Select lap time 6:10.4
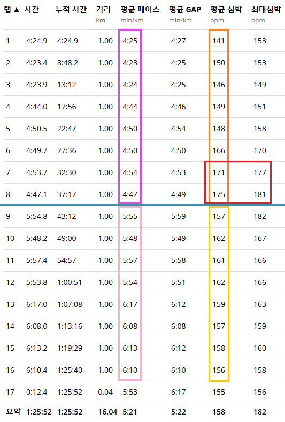Image resolution: width=285 pixels, height=422 pixels. tap(36, 371)
